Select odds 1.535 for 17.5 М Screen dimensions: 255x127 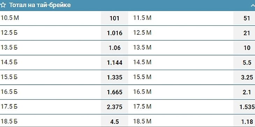pyautogui.click(x=244, y=107)
